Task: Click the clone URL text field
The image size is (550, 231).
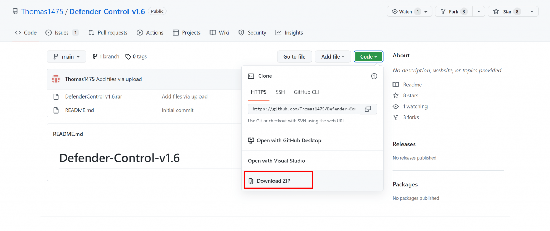Action: (x=304, y=109)
